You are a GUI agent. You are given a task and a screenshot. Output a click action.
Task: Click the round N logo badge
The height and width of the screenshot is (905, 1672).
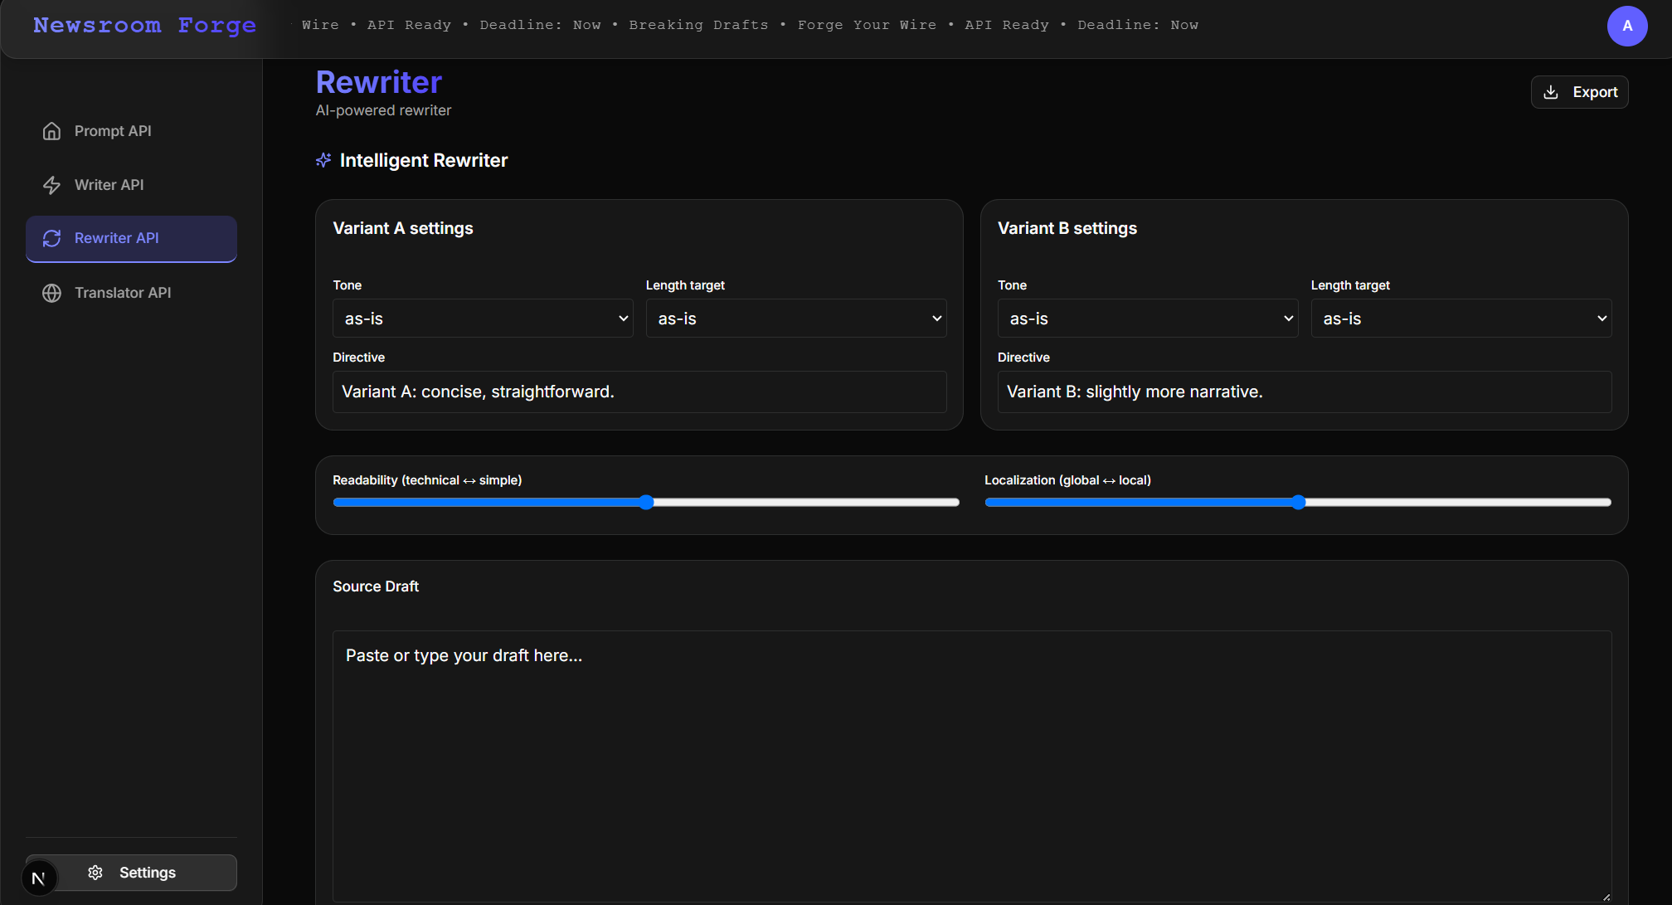(x=38, y=878)
